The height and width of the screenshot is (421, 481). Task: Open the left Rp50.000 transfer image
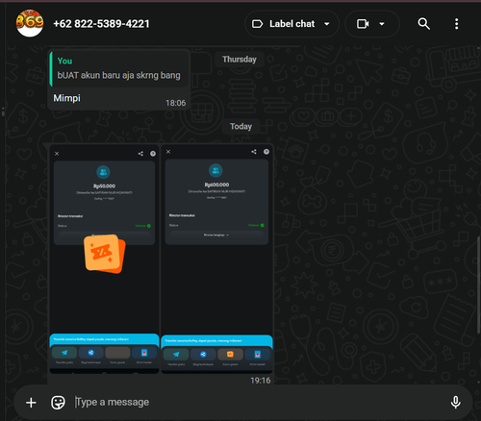104,260
